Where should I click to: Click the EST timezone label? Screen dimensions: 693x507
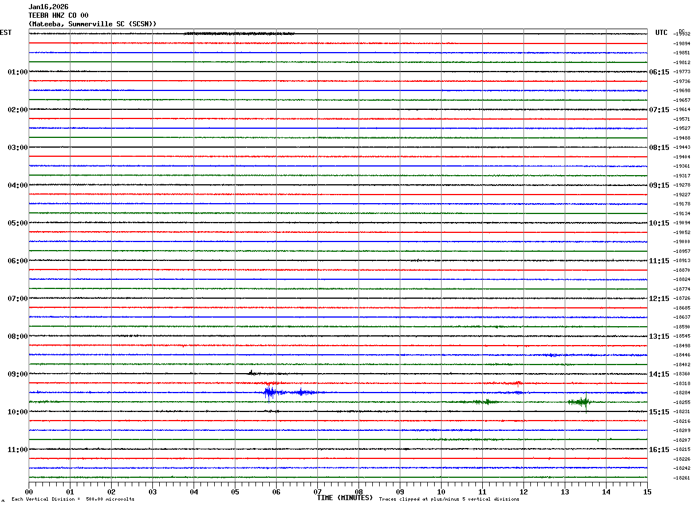6,33
